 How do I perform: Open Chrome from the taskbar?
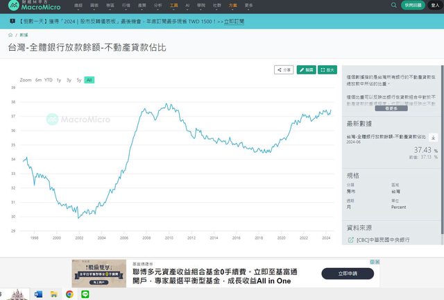coord(69,294)
